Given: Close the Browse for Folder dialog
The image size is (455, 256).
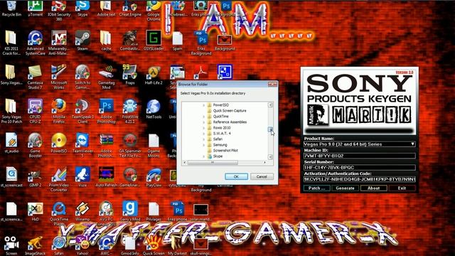Looking at the screenshot, I should tap(272, 84).
